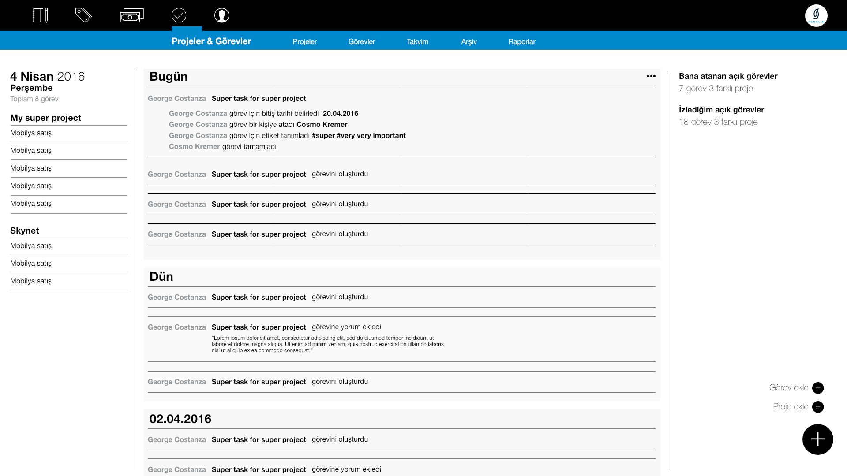Viewport: 847px width, 476px height.
Task: Open the contacts section via the person icon
Action: [x=221, y=15]
